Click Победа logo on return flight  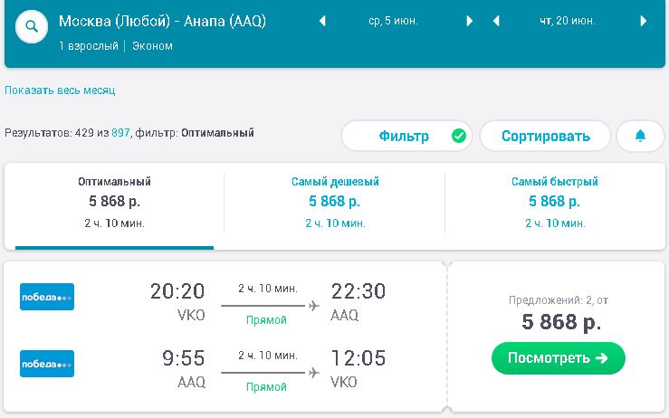tap(47, 364)
